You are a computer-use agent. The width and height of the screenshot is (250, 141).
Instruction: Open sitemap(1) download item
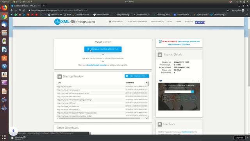(x=19, y=138)
